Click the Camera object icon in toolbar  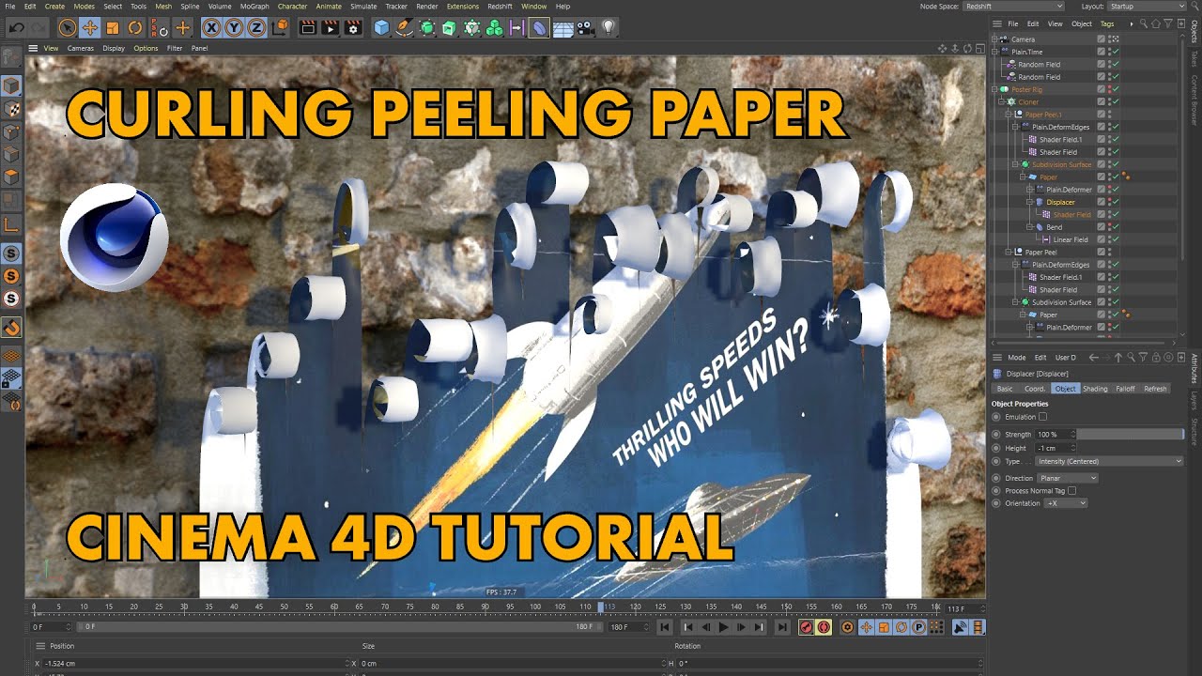pyautogui.click(x=586, y=28)
